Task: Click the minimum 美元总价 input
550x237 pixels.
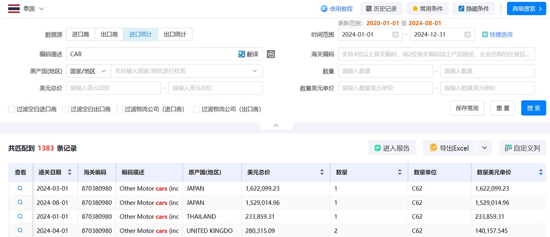Action: click(113, 88)
